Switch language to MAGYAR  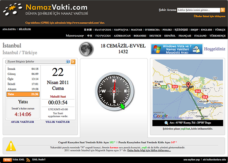[136, 30]
